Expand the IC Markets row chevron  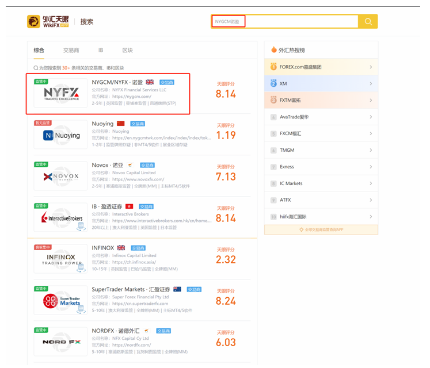pyautogui.click(x=371, y=183)
